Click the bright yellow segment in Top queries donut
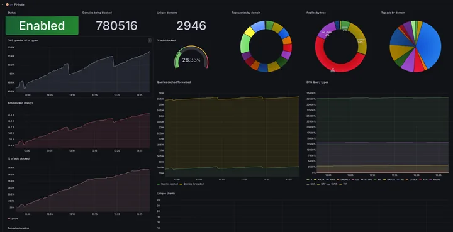Screen dimensions: 453x232 coord(249,31)
